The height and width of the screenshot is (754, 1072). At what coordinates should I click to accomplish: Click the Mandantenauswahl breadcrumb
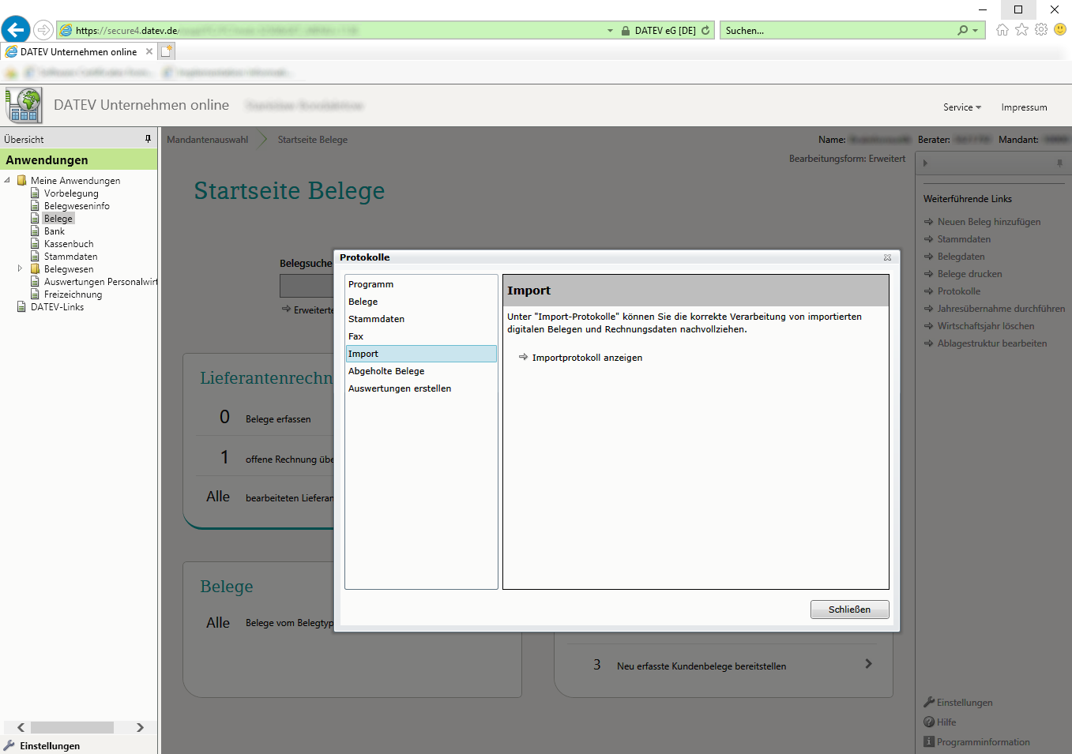(x=207, y=140)
